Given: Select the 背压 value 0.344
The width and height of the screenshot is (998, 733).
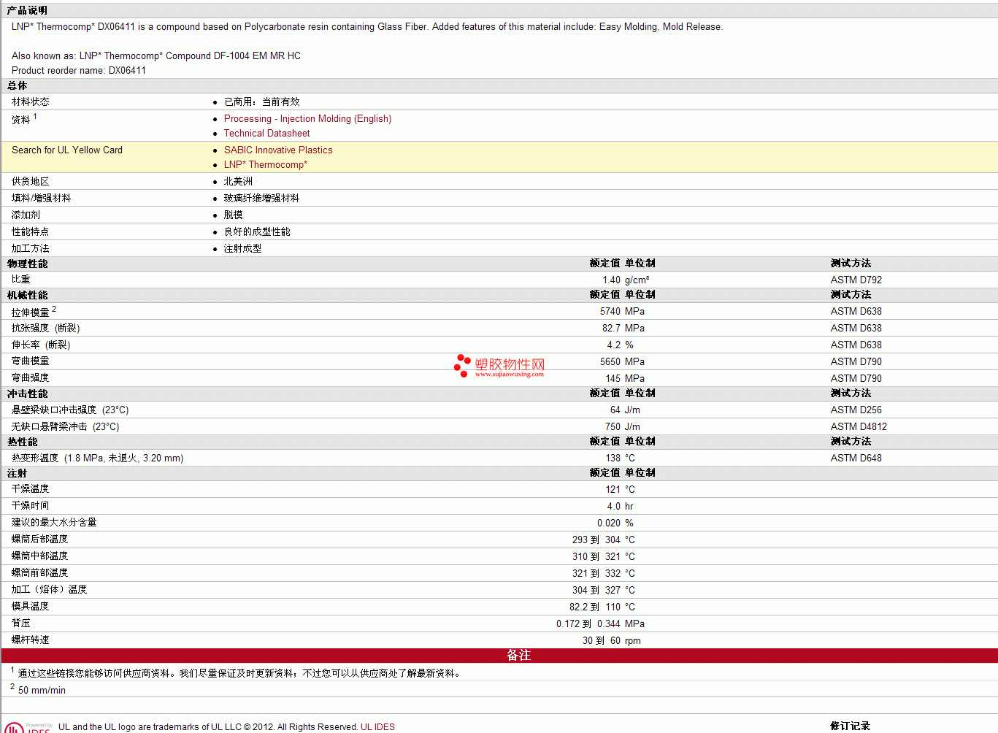Looking at the screenshot, I should click(x=609, y=624).
